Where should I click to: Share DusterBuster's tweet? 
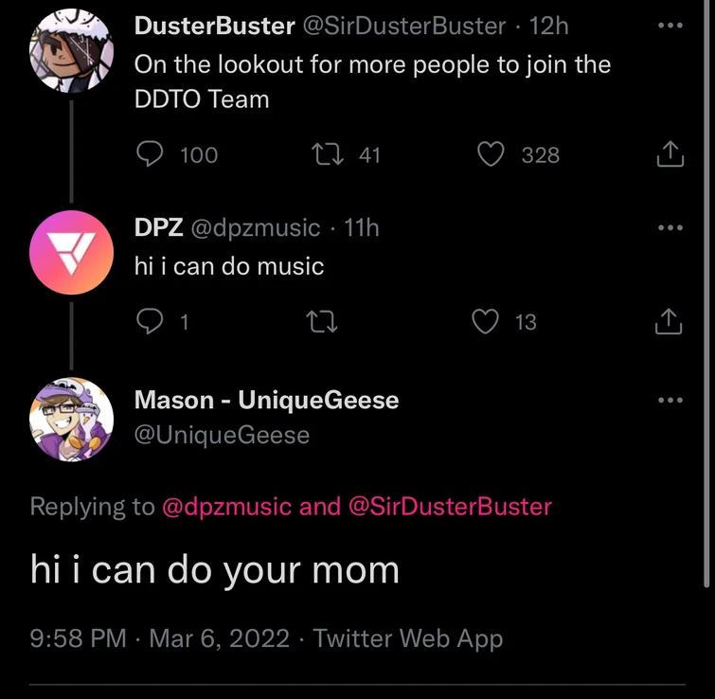(669, 154)
